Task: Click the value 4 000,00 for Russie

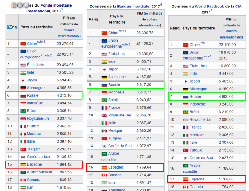Action: (x=226, y=97)
